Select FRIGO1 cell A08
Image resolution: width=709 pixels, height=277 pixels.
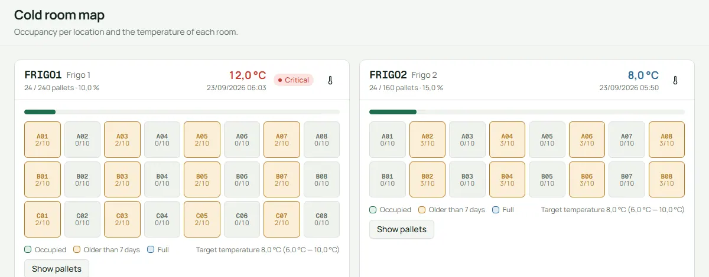click(321, 140)
